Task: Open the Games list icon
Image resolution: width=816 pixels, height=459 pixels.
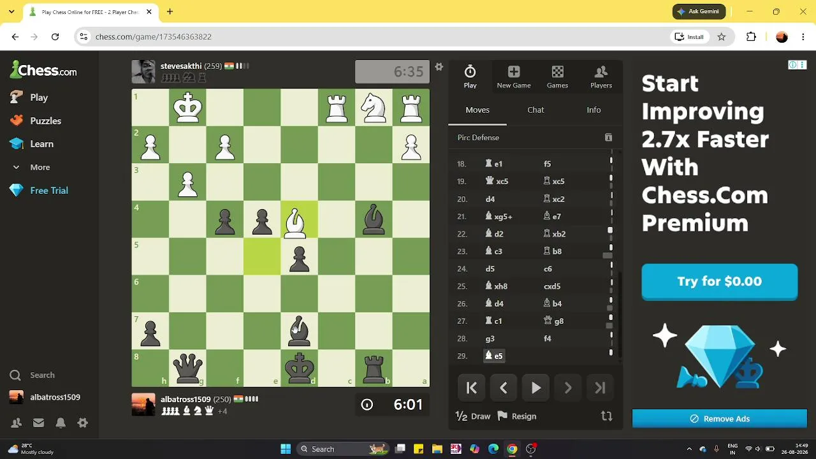Action: [557, 76]
